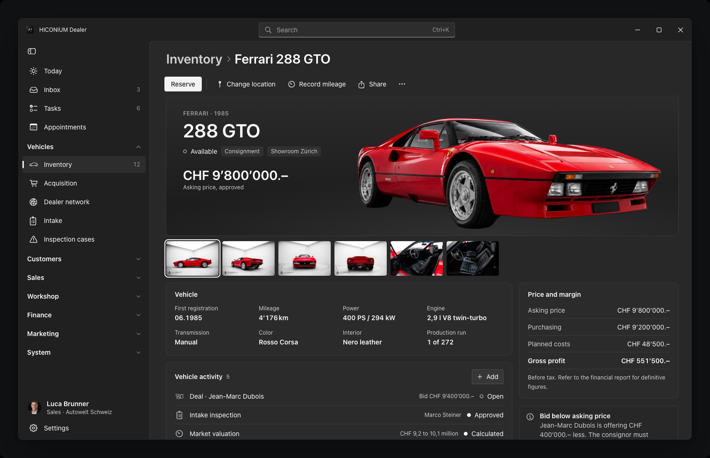Viewport: 710px width, 458px height.
Task: Select the steering wheel interior thumbnail
Action: click(417, 258)
